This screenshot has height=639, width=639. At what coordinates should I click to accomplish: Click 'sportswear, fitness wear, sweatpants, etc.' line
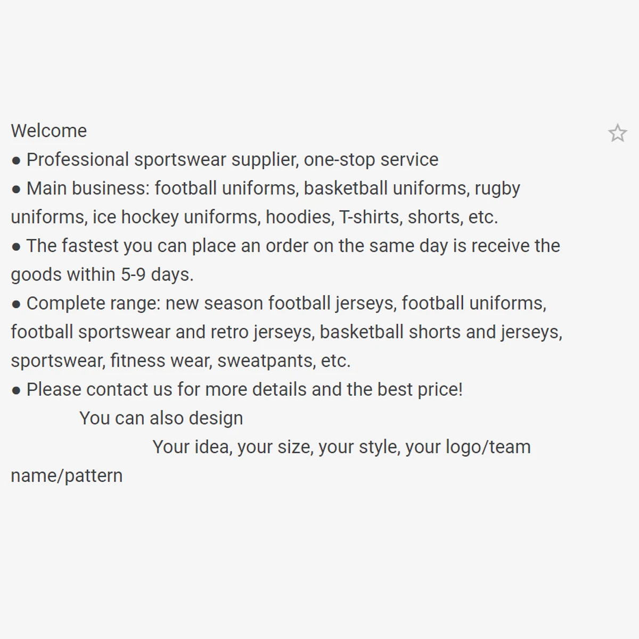pos(181,361)
